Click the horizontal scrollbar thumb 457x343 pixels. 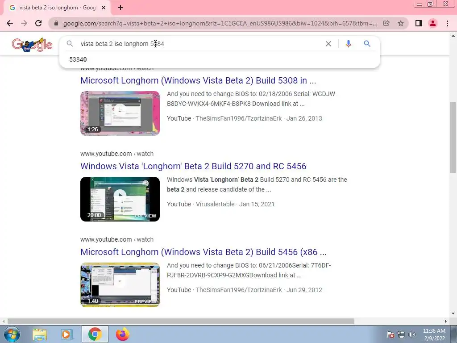[x=181, y=322]
